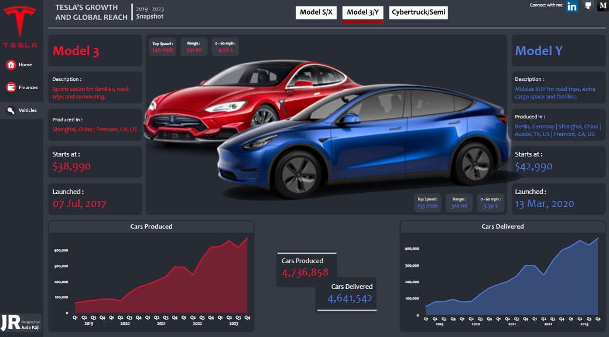Click Model 3 Top Speed 140 mph card
The height and width of the screenshot is (337, 609).
click(x=162, y=47)
